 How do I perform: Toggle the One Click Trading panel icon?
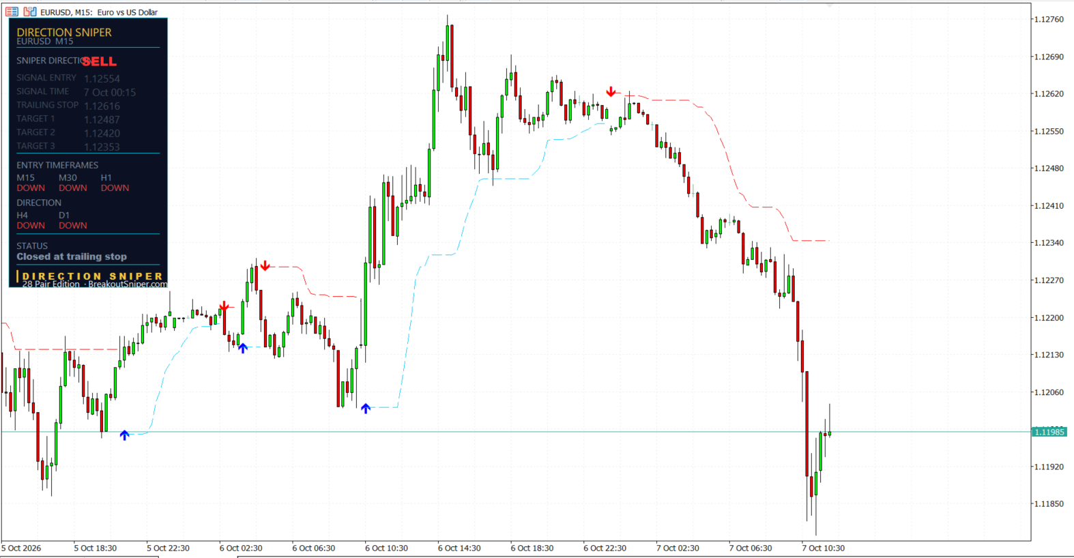click(x=30, y=12)
